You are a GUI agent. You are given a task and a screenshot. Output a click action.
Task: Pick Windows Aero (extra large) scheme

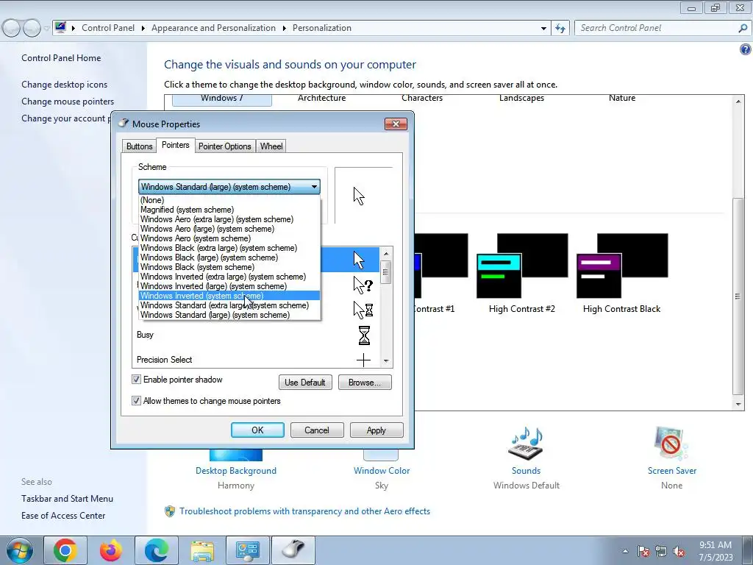click(x=229, y=219)
